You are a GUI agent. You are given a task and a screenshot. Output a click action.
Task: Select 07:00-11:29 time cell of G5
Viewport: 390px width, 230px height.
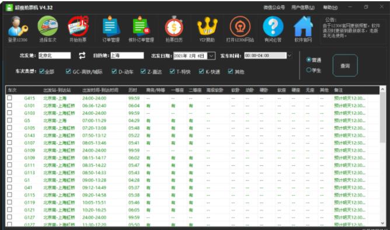pos(94,121)
